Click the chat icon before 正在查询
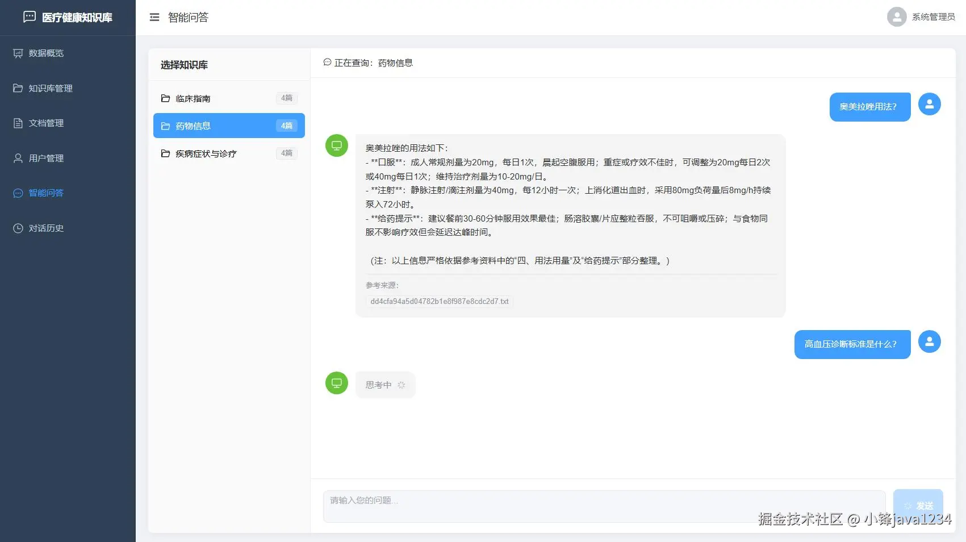 [x=327, y=62]
